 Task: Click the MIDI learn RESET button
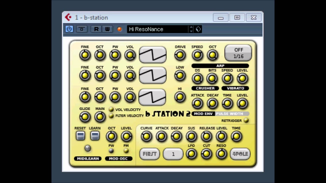tap(80, 136)
